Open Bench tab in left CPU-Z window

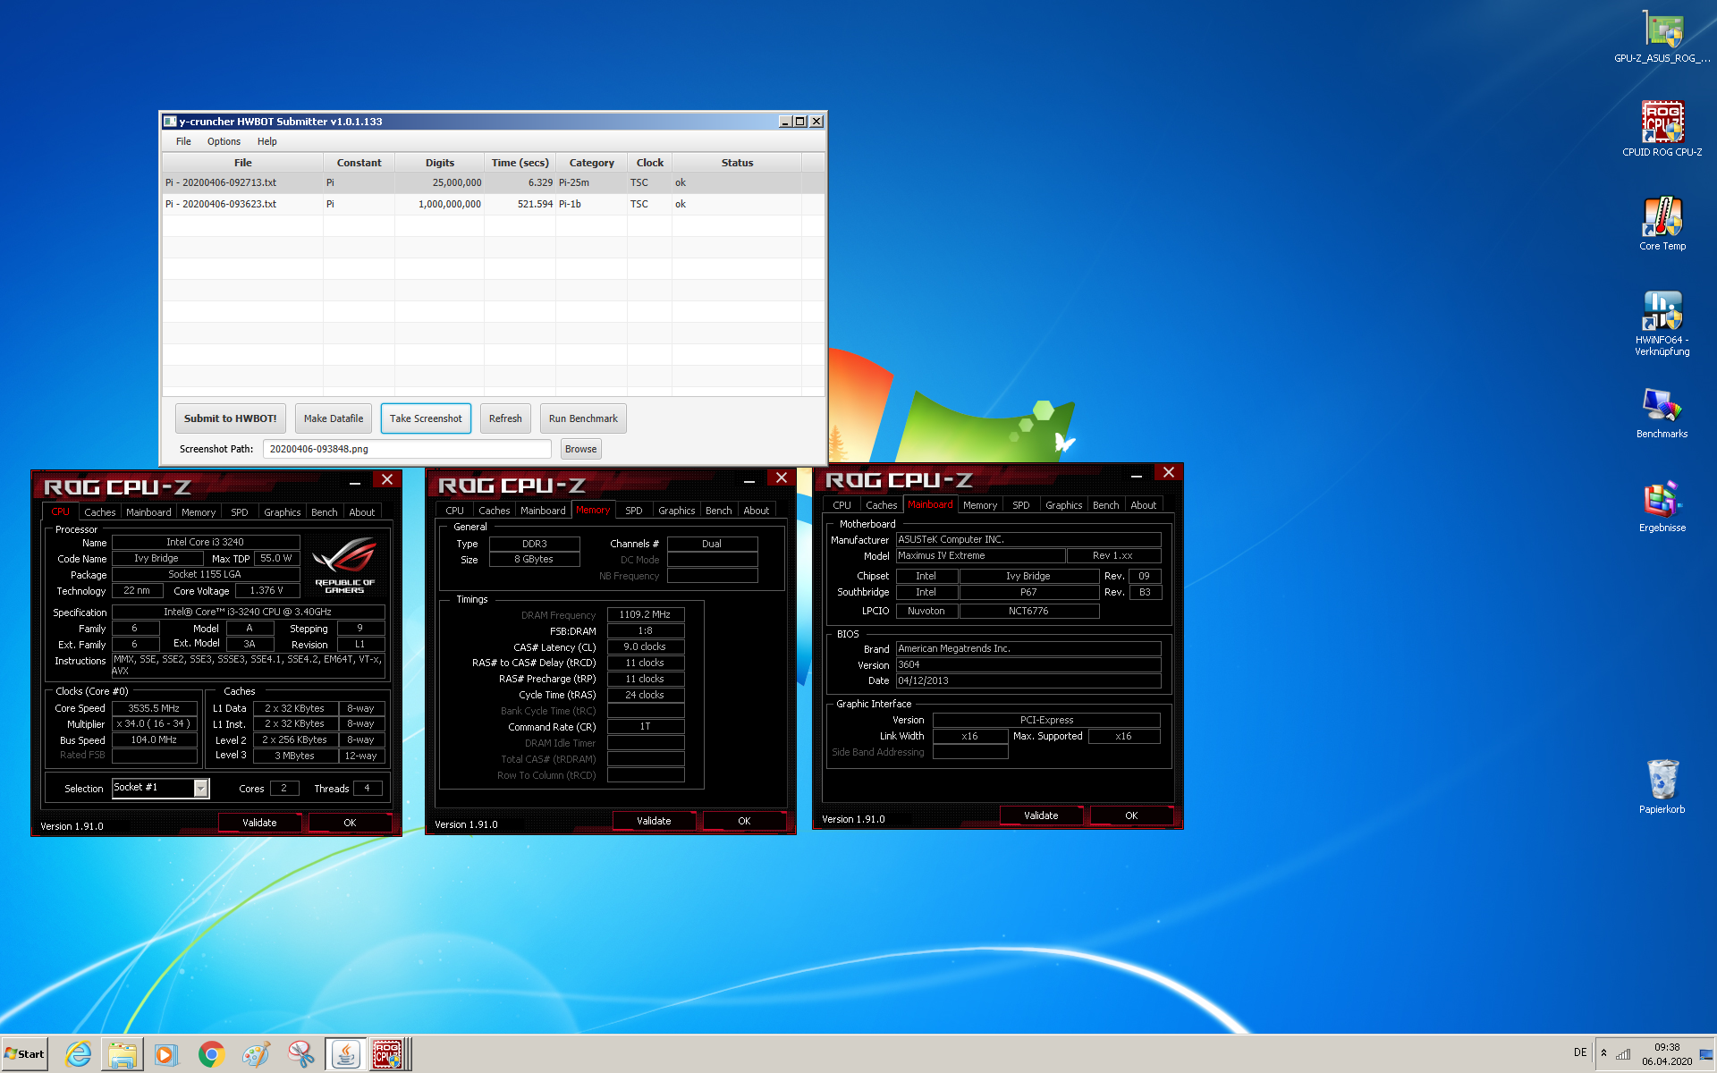325,512
